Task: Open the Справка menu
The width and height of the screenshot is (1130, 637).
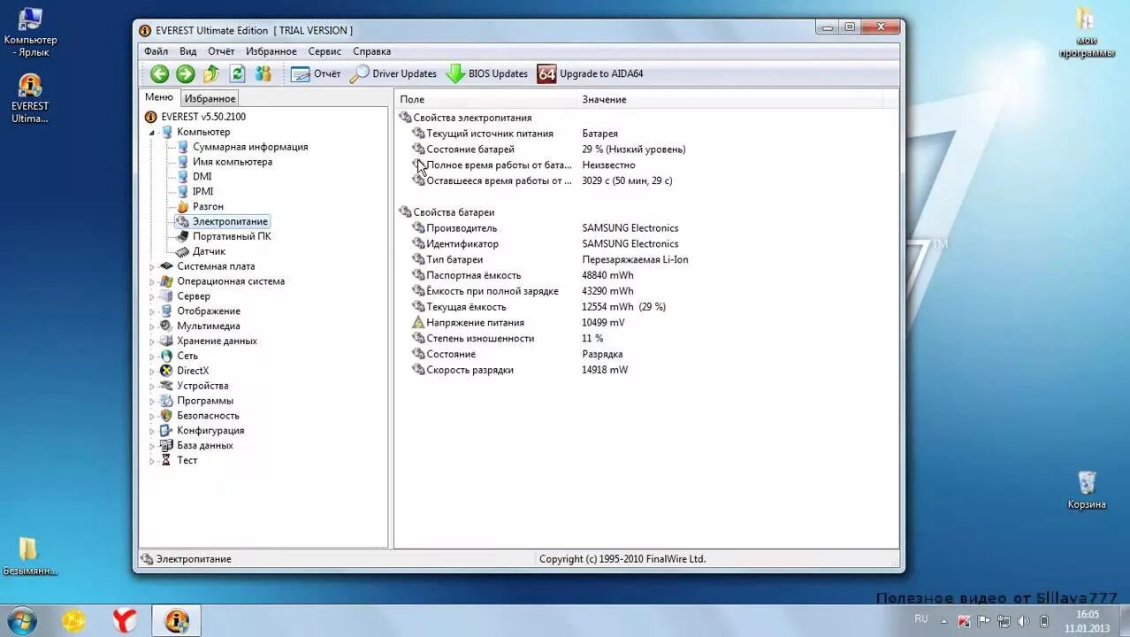Action: point(371,51)
